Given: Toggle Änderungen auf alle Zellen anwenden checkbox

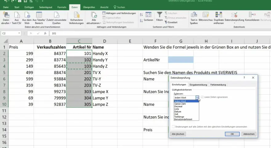Looking at the screenshot, I should (x=173, y=127).
